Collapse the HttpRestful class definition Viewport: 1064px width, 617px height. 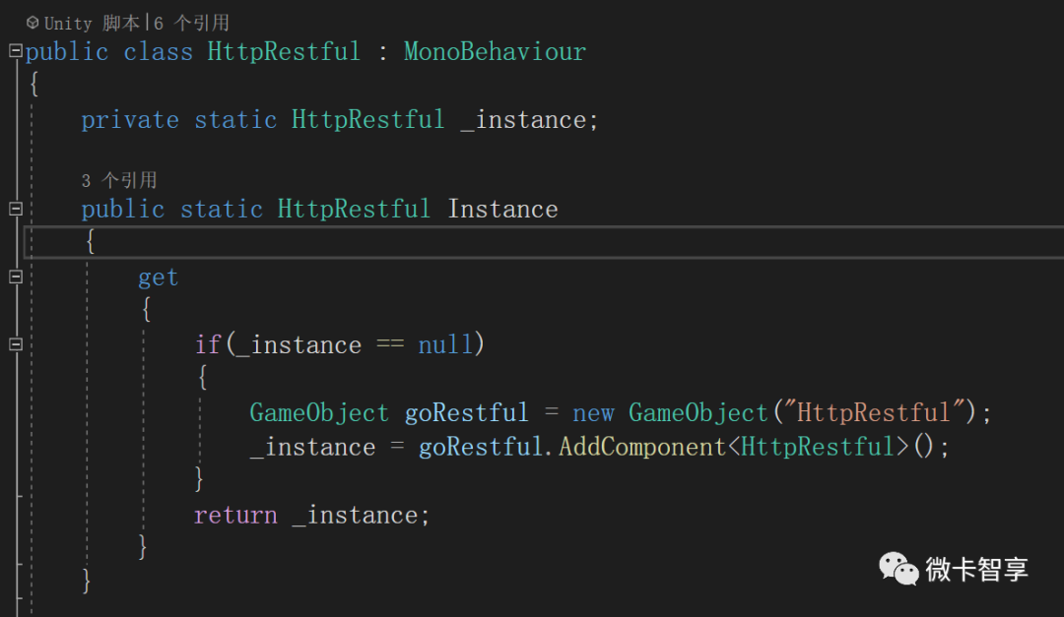coord(15,51)
